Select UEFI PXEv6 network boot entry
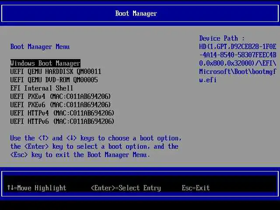 [60, 105]
